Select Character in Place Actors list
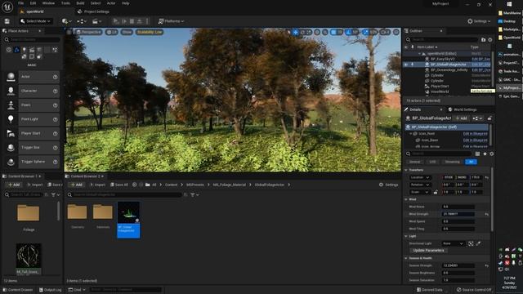This screenshot has width=523, height=294. pyautogui.click(x=32, y=91)
